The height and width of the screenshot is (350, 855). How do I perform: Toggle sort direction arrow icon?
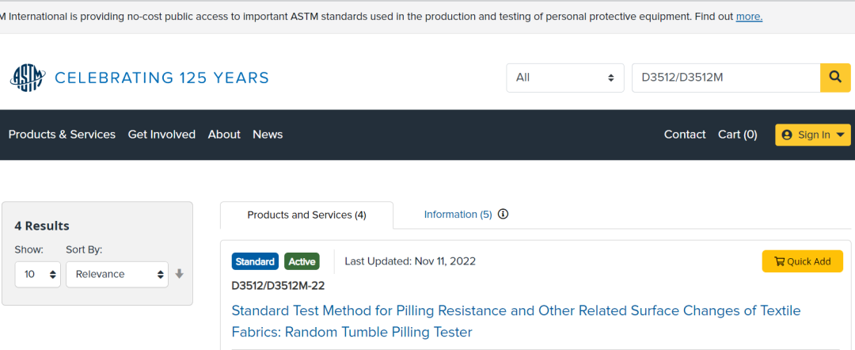(x=179, y=274)
